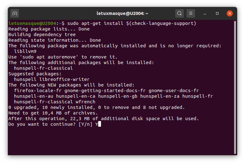Click the vertical scrollbar of the terminal
245x164 pixels.
click(x=235, y=87)
